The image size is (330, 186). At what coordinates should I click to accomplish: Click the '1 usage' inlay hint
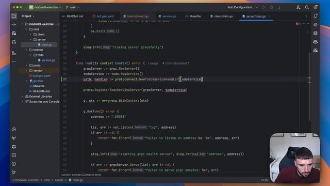click(x=153, y=63)
